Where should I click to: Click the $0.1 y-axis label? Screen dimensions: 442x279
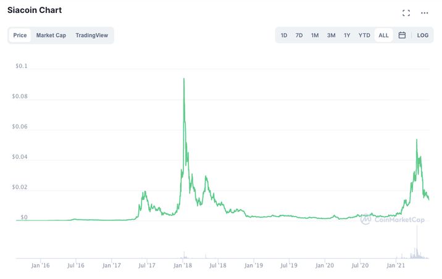coord(22,66)
